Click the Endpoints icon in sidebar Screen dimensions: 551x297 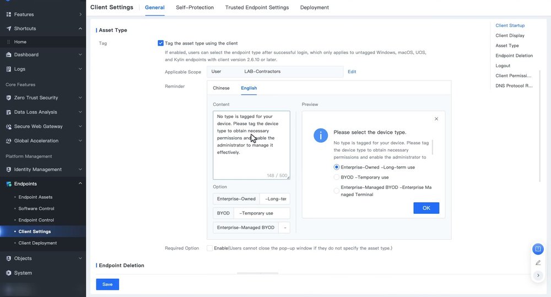(8, 184)
